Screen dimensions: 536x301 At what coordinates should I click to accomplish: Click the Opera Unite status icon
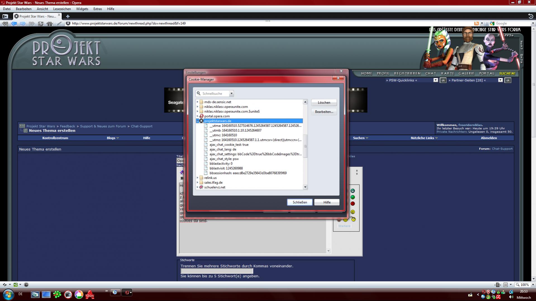16,285
